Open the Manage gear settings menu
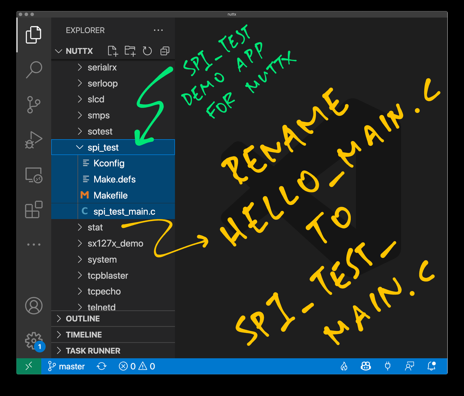The image size is (464, 396). 34,341
